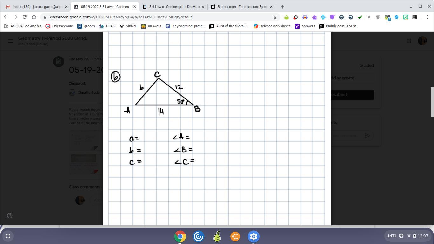Open the green checkmark extension
The width and height of the screenshot is (434, 244).
point(360,17)
